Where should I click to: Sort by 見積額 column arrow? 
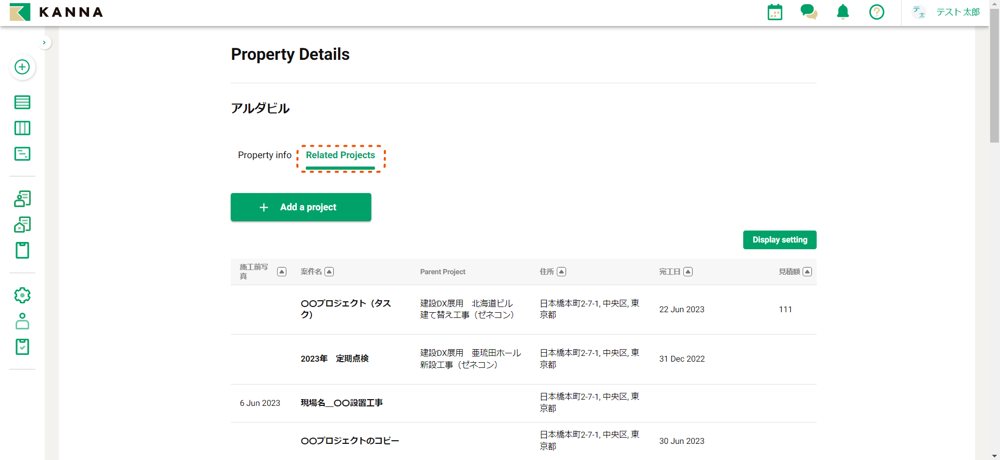(x=807, y=272)
